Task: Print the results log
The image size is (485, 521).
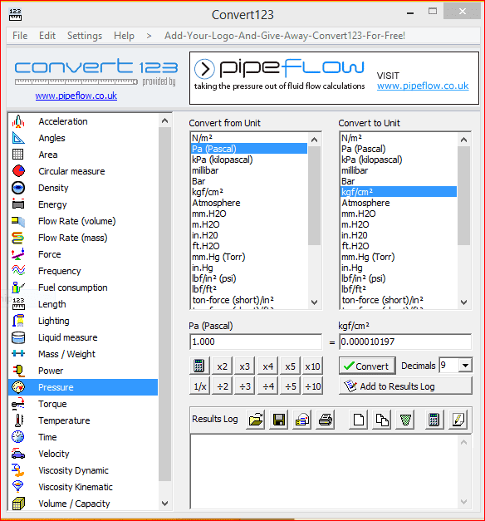Action: pyautogui.click(x=325, y=420)
